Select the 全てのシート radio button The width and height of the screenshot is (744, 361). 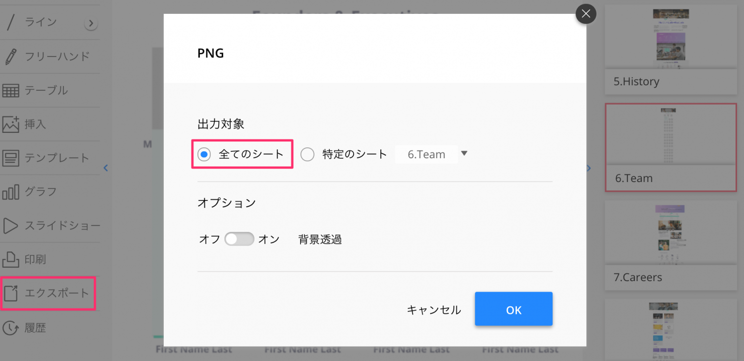[x=204, y=155]
